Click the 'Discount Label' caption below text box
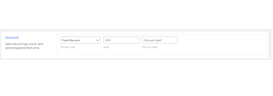273x96 pixels. 149,47
